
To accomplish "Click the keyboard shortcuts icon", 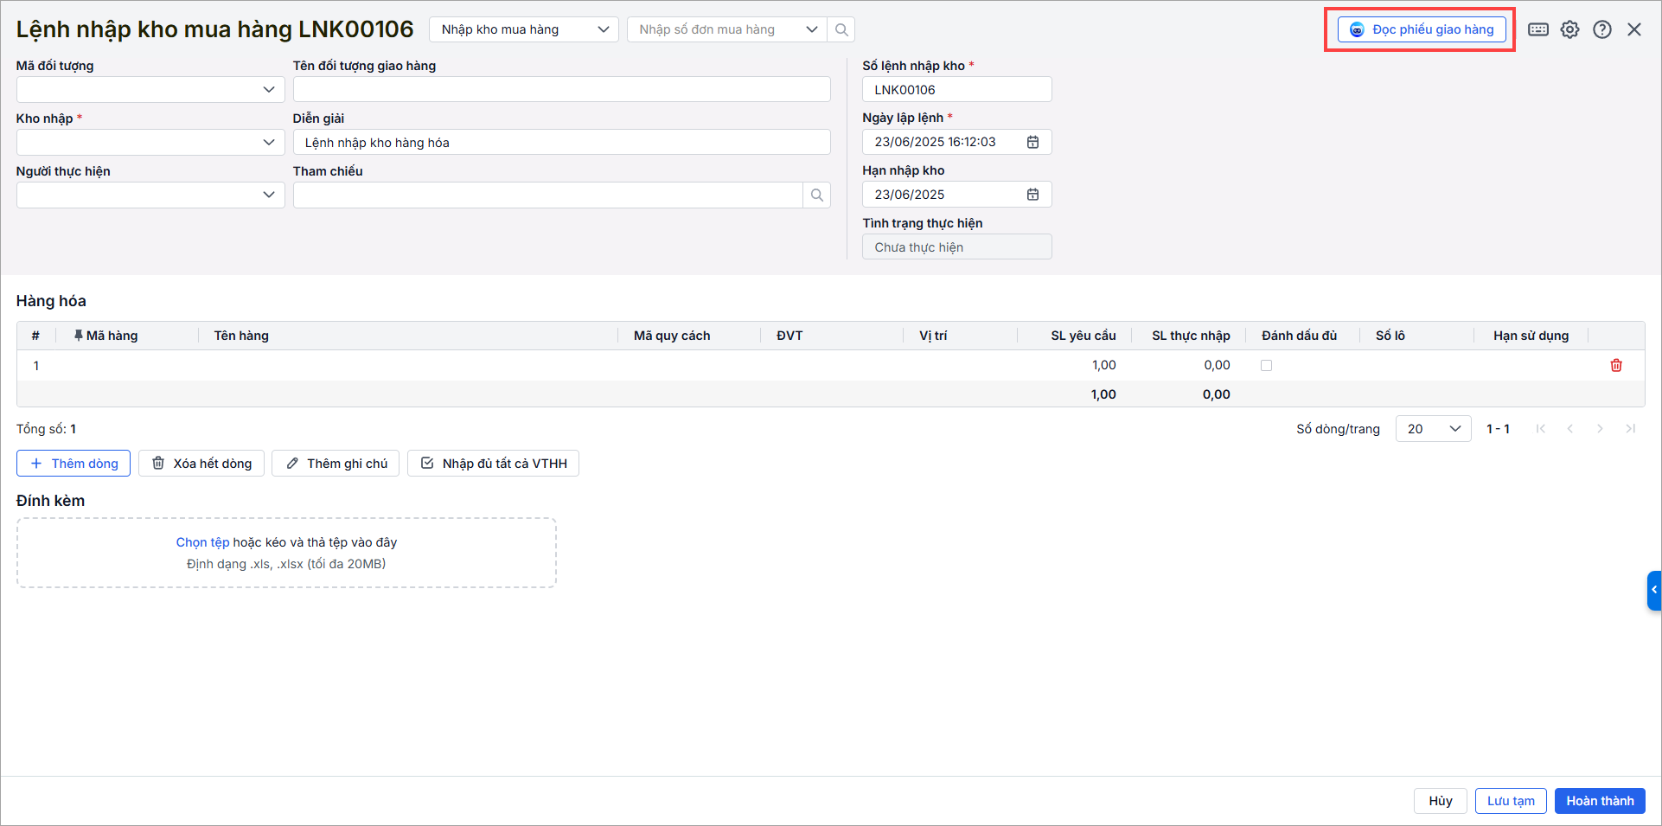I will click(x=1537, y=29).
